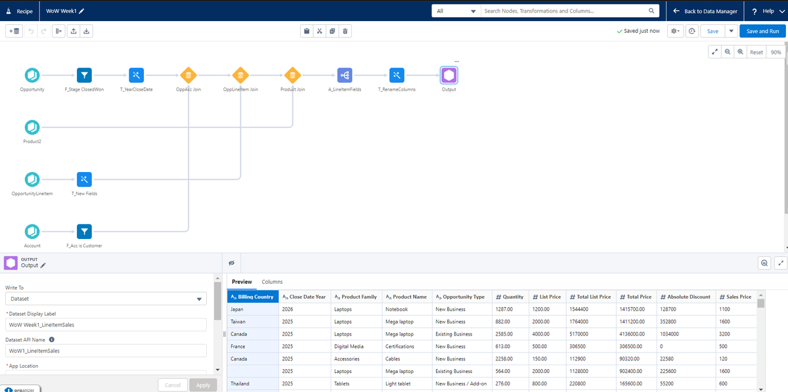Select the purple Output node
Screen dimensions: 788x392
[449, 76]
